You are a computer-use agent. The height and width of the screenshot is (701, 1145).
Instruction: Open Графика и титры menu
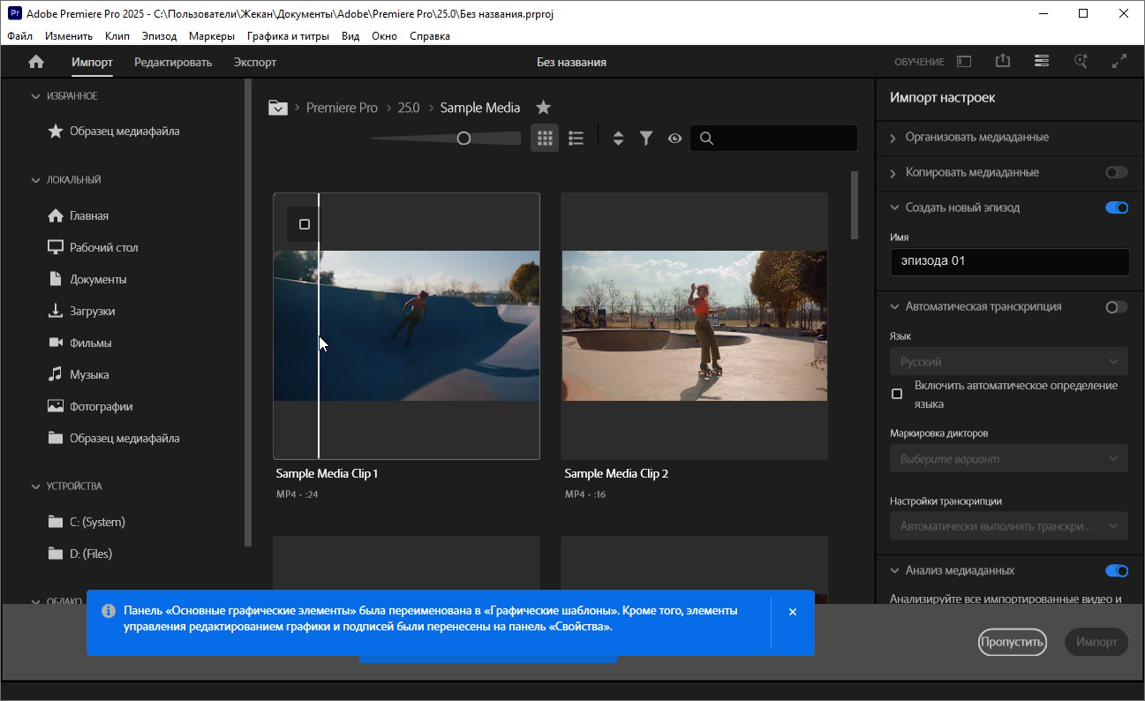pyautogui.click(x=288, y=36)
